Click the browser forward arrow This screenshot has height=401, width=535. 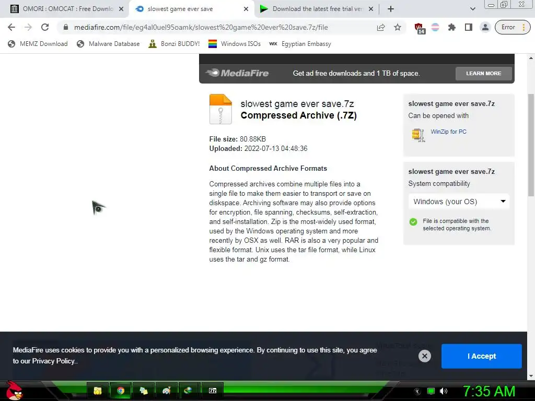coord(28,27)
